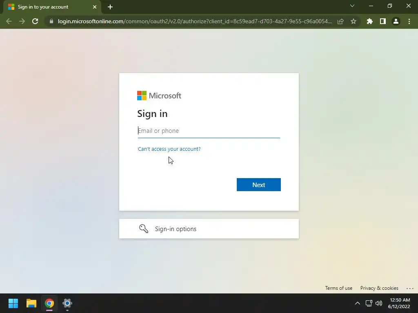Image resolution: width=418 pixels, height=313 pixels.
Task: Click the Microsoft logo
Action: tap(159, 95)
